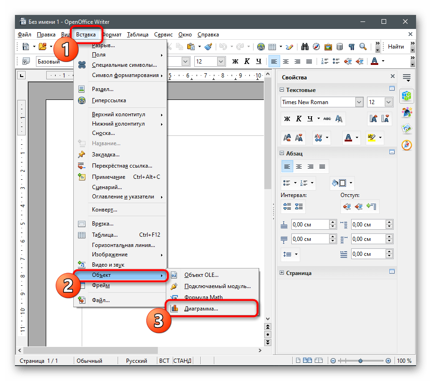Collapse the Текстовые section

282,90
